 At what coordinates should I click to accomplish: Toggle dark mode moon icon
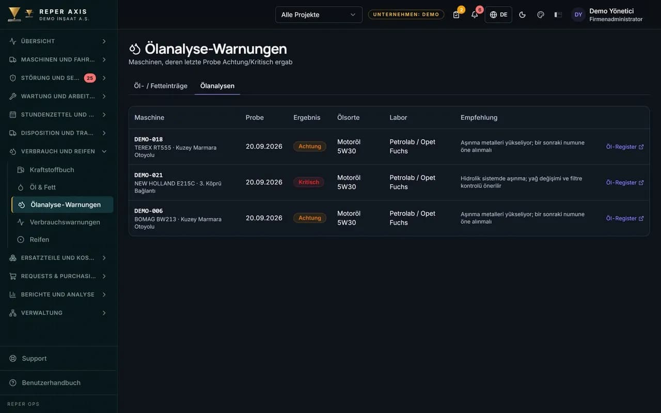coord(522,14)
